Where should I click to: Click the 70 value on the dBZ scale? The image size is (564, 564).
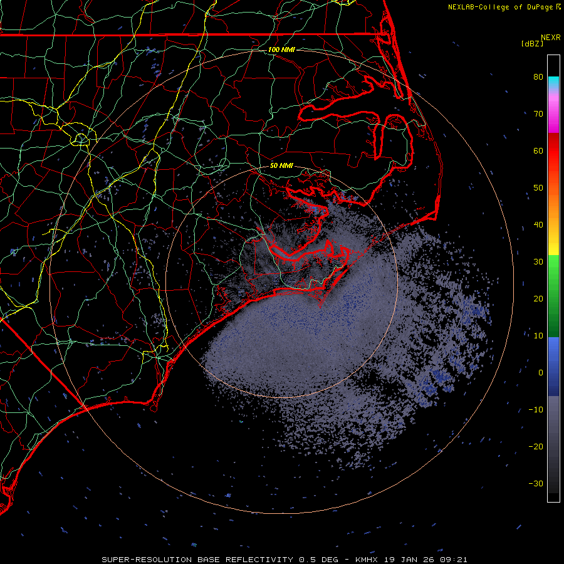(538, 114)
